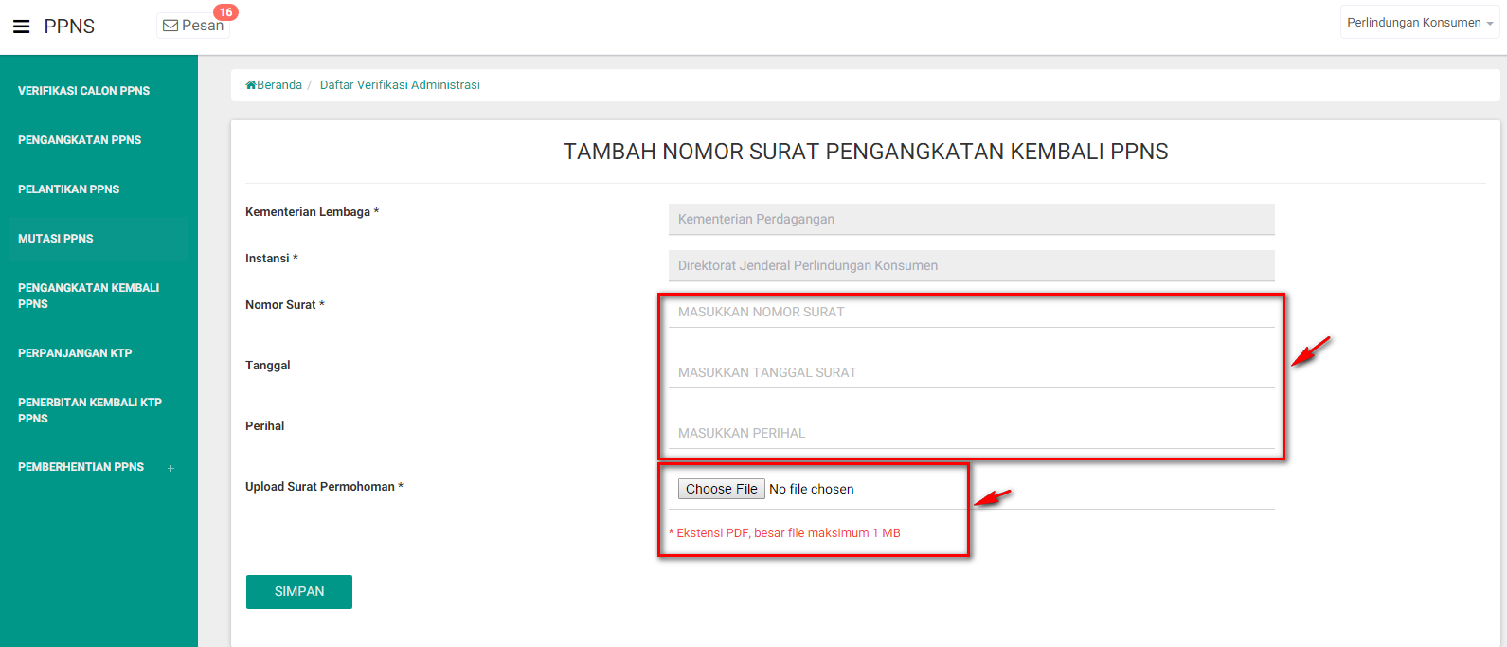The width and height of the screenshot is (1507, 647).
Task: Select Pelantikan PPNS in sidebar
Action: [68, 189]
